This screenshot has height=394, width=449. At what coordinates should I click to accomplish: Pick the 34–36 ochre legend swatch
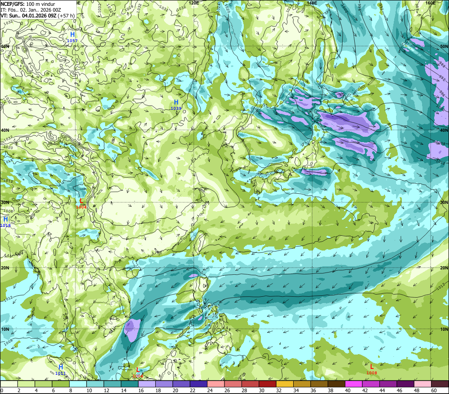(302, 384)
